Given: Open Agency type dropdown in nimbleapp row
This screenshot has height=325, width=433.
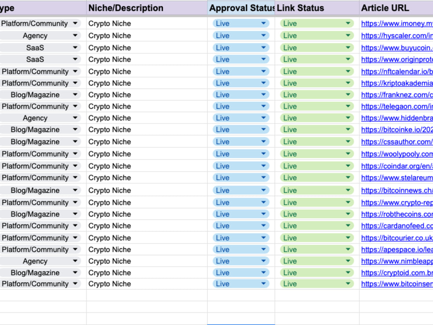Looking at the screenshot, I should (x=75, y=261).
